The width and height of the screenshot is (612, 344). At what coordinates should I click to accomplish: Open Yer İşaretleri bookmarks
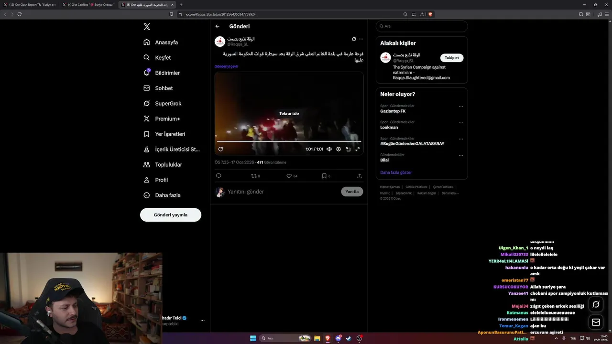pos(164,134)
